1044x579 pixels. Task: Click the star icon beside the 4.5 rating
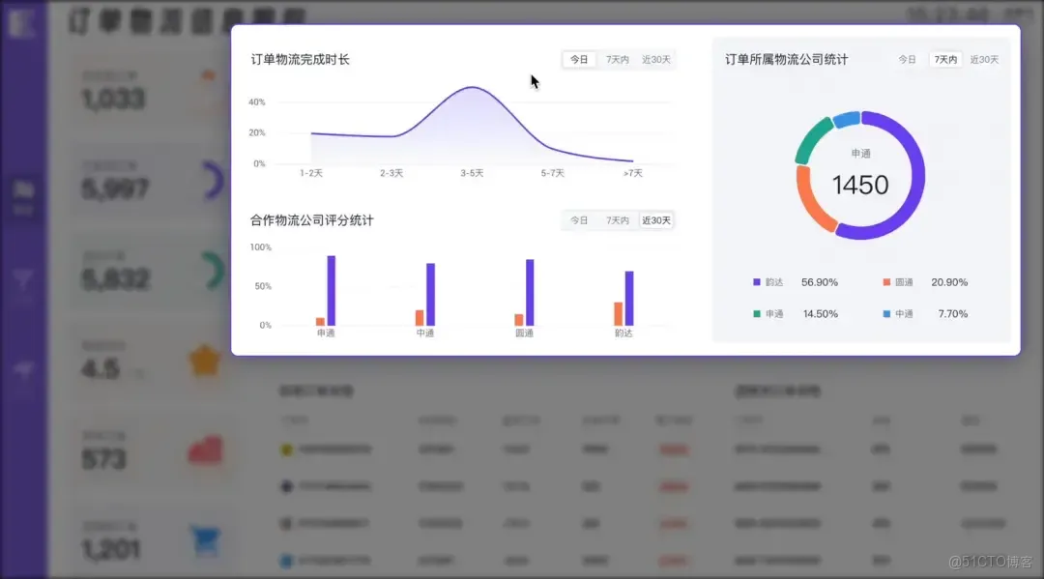205,359
